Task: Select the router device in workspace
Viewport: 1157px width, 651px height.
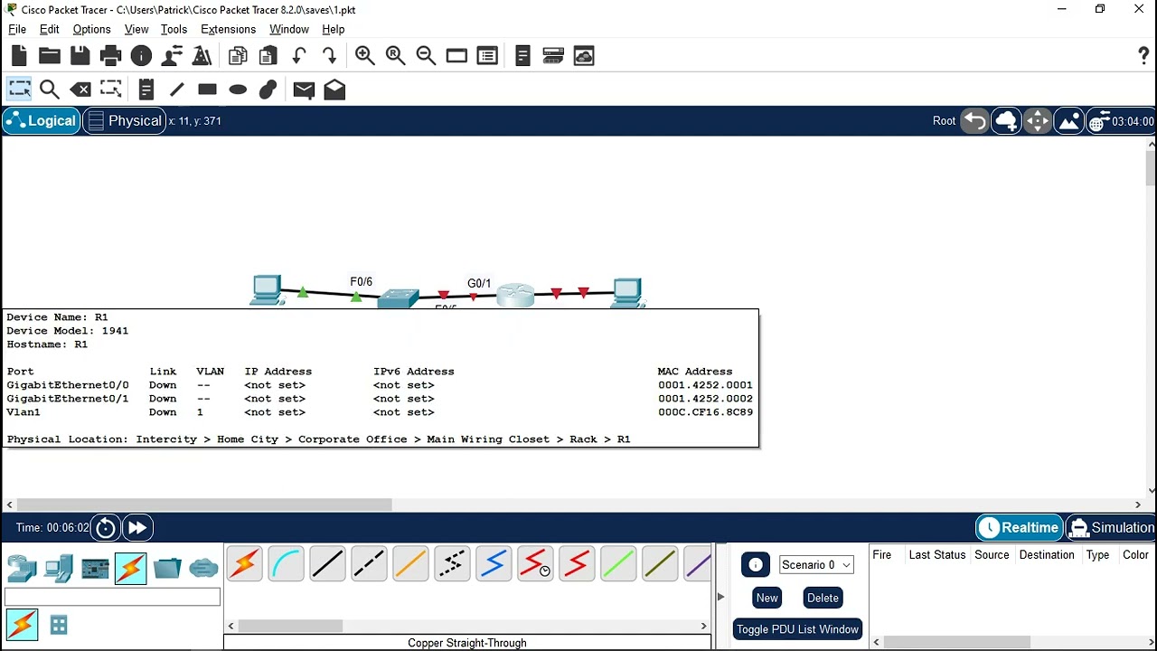Action: [515, 295]
